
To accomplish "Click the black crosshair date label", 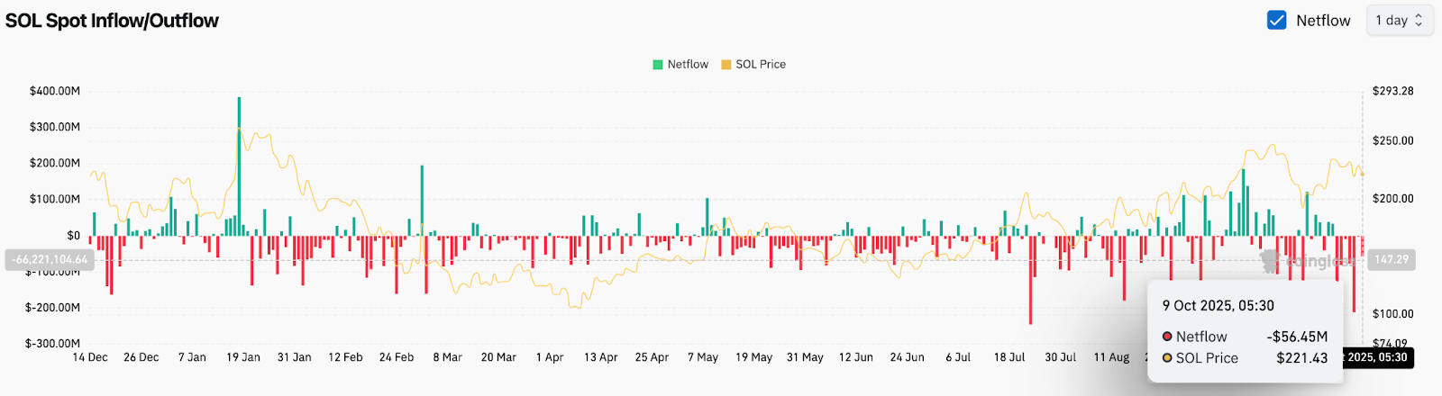I will pyautogui.click(x=1377, y=358).
